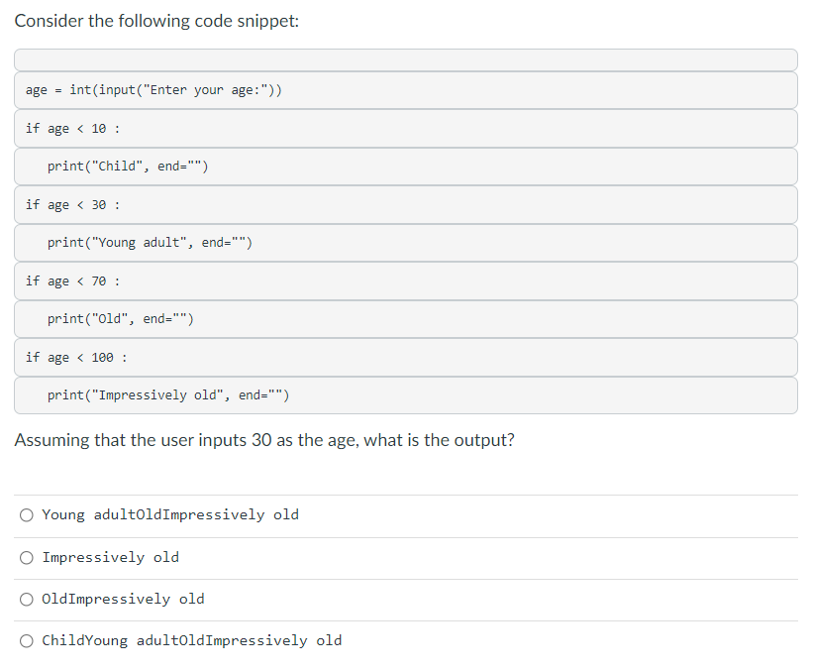Select the radio button for "OldImpressively old"

27,600
